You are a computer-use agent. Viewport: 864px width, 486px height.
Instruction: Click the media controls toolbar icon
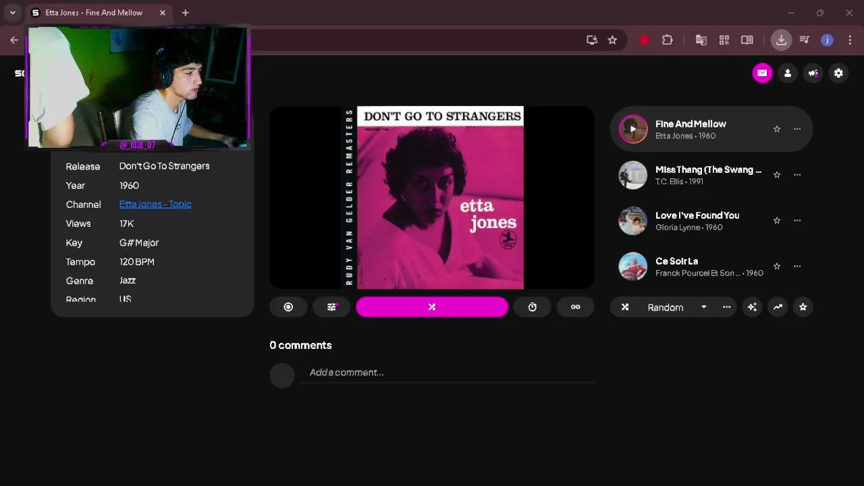pos(804,40)
